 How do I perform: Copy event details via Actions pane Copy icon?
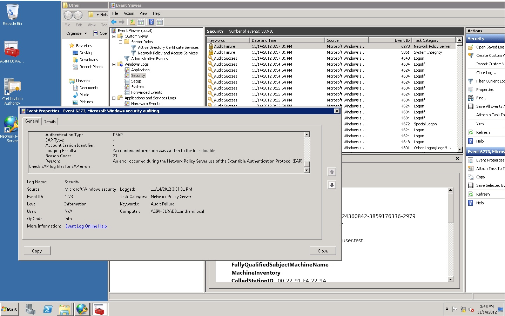(470, 177)
